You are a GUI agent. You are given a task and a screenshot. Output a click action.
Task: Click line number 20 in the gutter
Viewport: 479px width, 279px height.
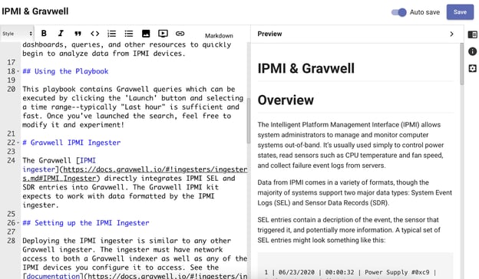point(12,89)
